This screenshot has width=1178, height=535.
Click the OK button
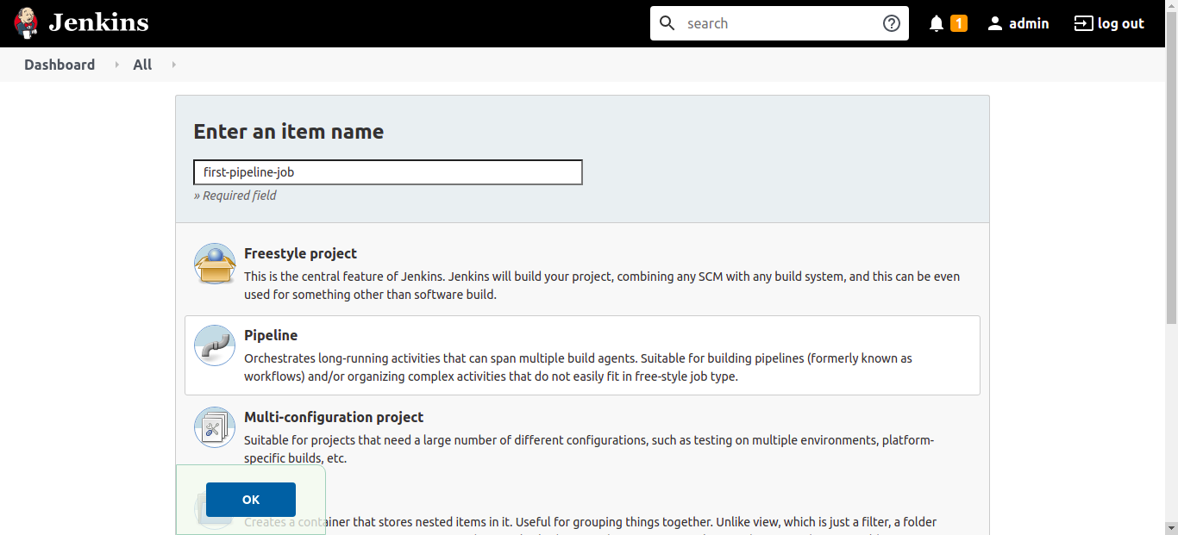tap(251, 500)
